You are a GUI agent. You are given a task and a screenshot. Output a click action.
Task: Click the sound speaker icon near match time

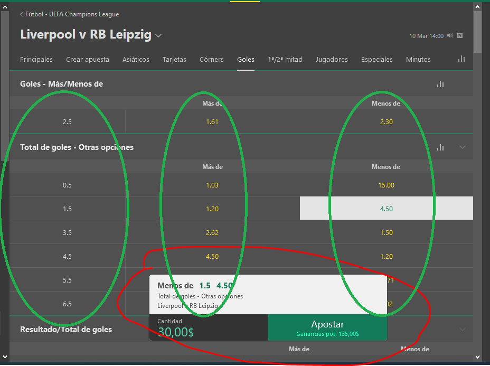click(450, 35)
